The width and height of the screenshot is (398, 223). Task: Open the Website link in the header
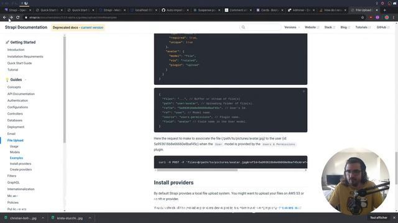tap(312, 27)
